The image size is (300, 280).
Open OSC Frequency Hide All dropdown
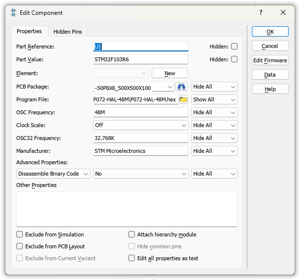pyautogui.click(x=214, y=112)
